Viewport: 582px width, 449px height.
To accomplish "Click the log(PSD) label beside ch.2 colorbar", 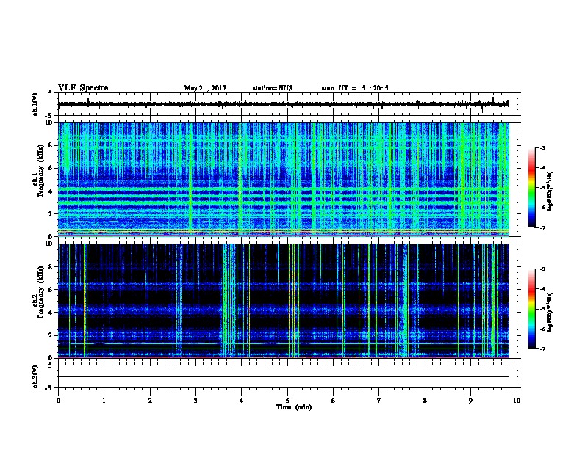I will tap(550, 313).
